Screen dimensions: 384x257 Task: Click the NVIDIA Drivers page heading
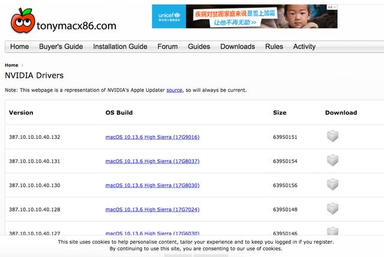(34, 75)
